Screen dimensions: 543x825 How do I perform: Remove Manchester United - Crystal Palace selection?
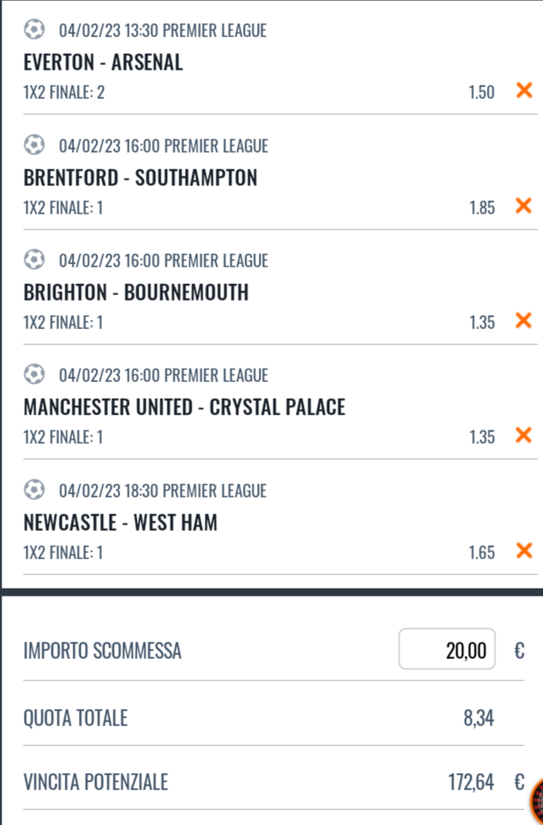(523, 436)
